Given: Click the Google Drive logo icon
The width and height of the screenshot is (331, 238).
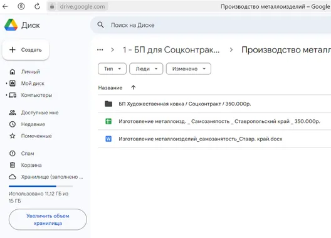Looking at the screenshot, I should 11,25.
